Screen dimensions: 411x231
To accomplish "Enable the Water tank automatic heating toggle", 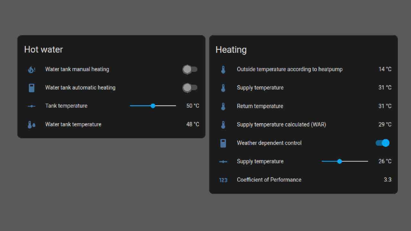I will (190, 88).
